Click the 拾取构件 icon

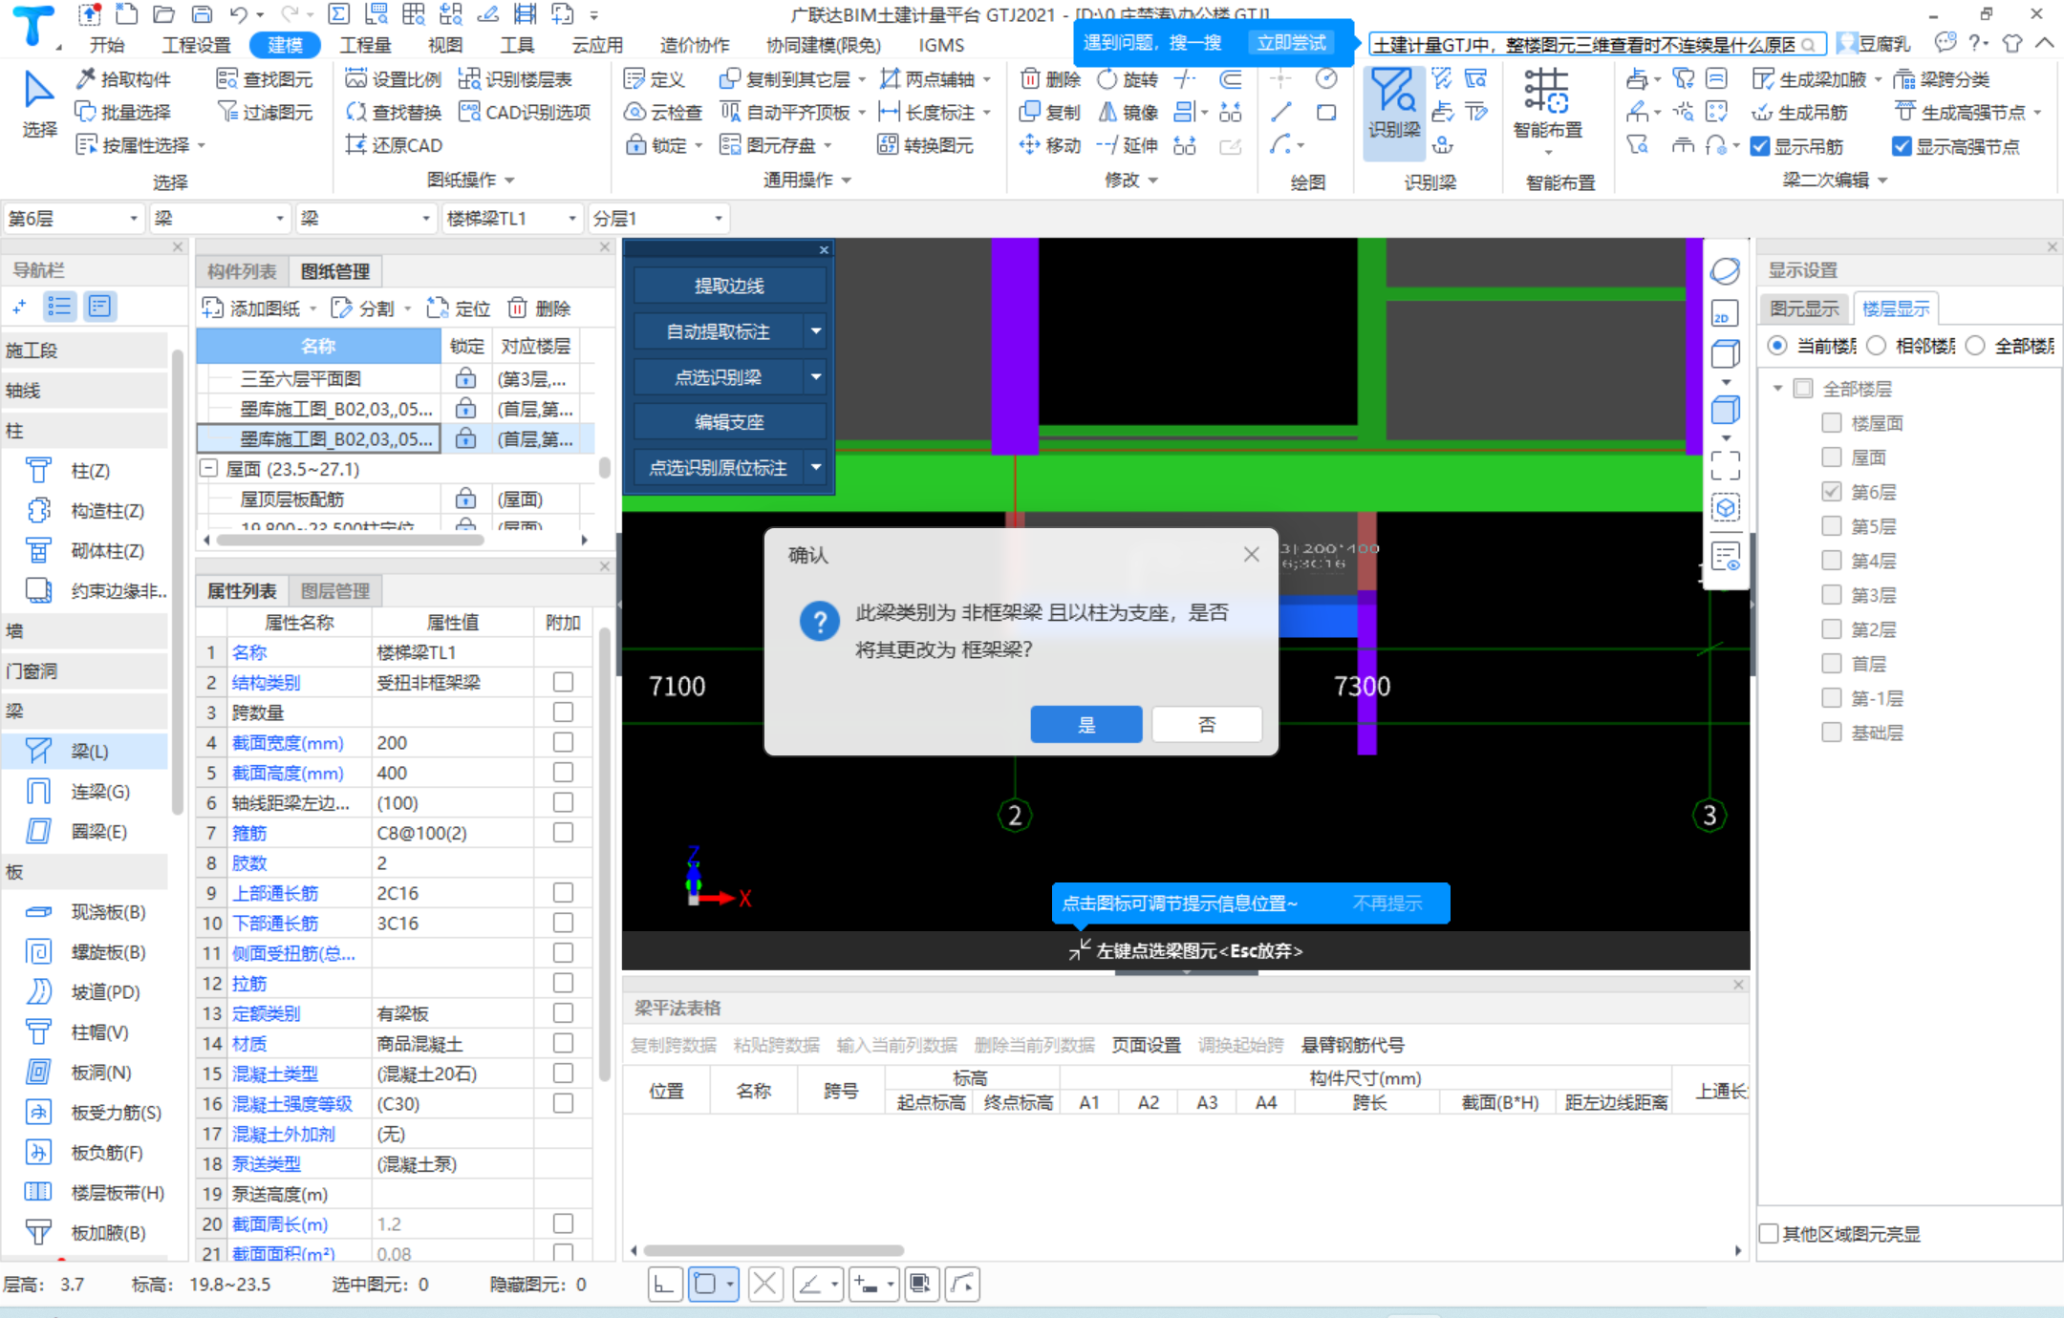[86, 78]
